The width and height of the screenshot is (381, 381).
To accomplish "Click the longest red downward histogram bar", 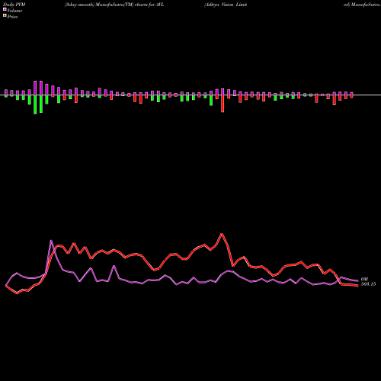I will tap(223, 104).
